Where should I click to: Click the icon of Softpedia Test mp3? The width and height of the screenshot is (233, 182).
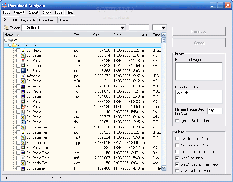tap(23, 137)
